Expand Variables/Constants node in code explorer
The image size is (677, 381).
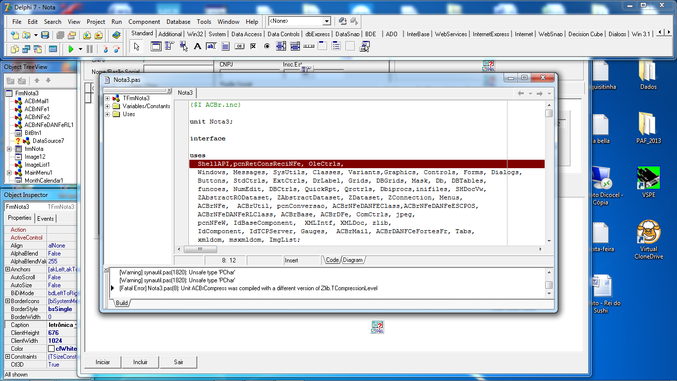point(108,106)
